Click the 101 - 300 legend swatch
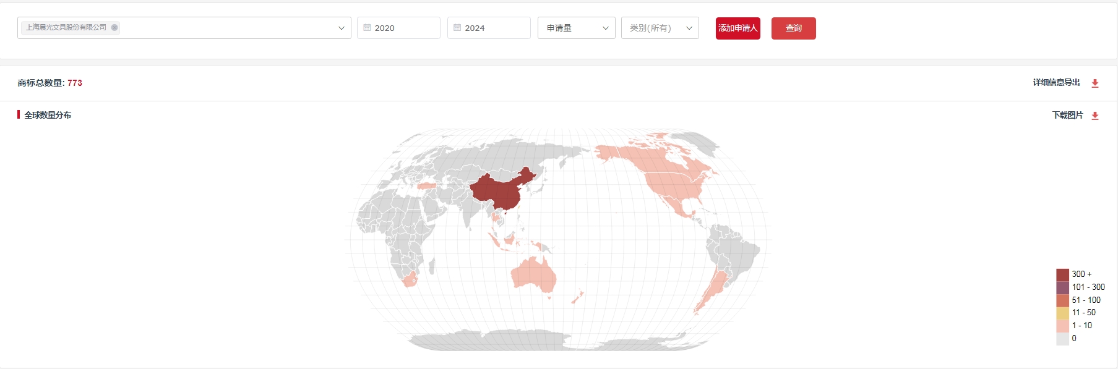The image size is (1118, 369). (1062, 287)
